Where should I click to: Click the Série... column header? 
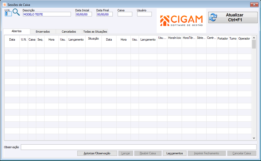point(201,38)
